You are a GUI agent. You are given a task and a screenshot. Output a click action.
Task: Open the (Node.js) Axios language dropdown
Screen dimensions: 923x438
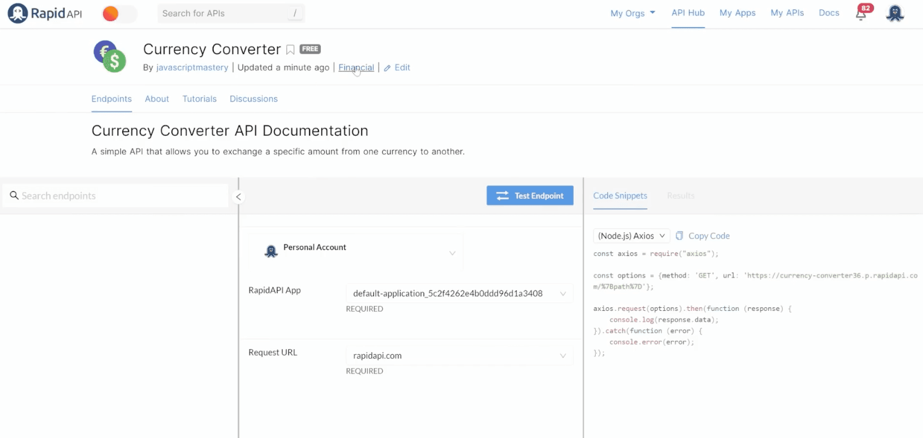tap(631, 236)
